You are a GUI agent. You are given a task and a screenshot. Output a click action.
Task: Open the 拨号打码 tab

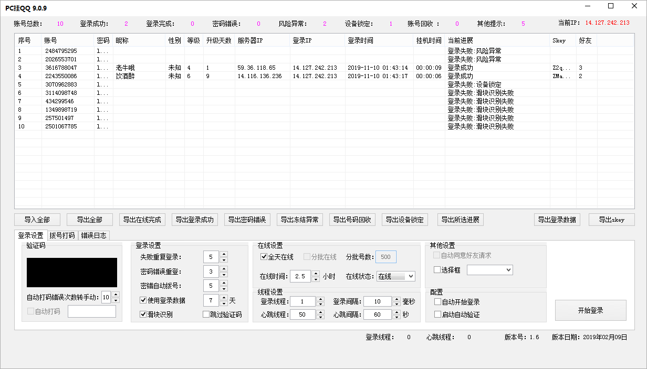click(62, 235)
